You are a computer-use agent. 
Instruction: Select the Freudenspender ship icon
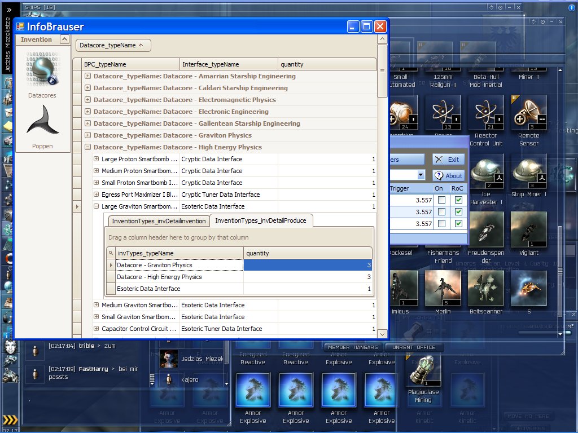[486, 229]
